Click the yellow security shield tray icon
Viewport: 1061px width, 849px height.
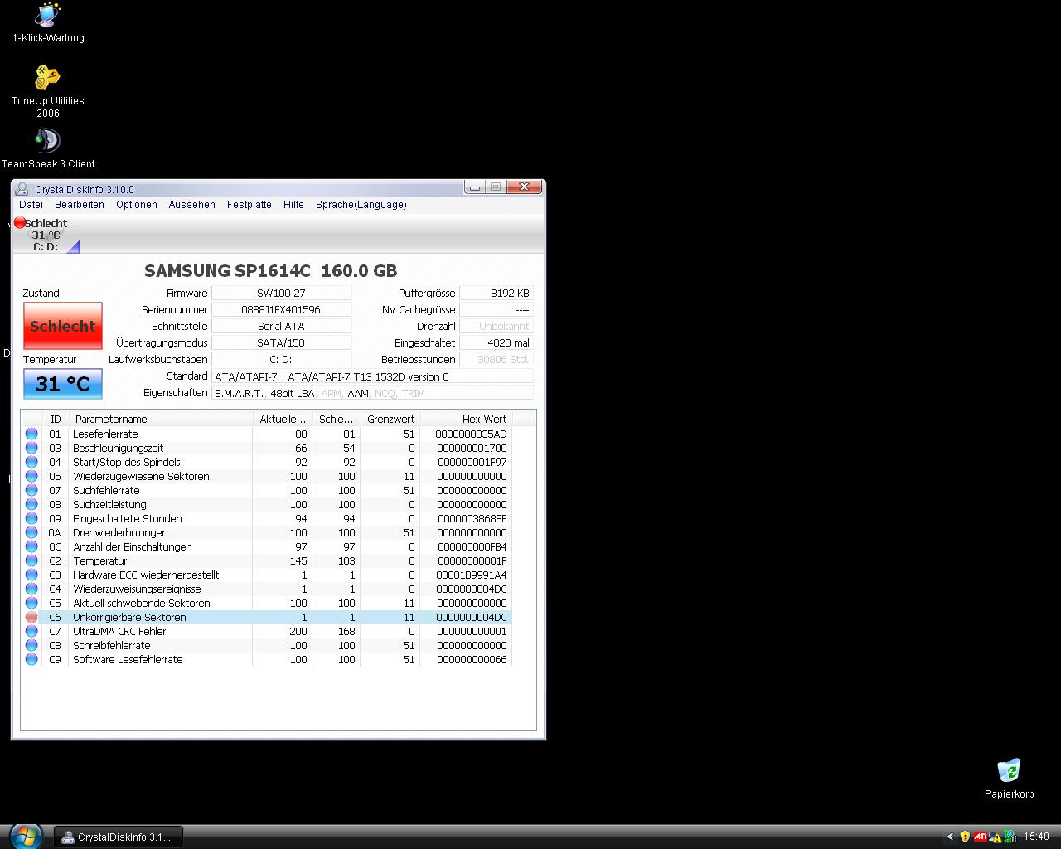coord(965,837)
